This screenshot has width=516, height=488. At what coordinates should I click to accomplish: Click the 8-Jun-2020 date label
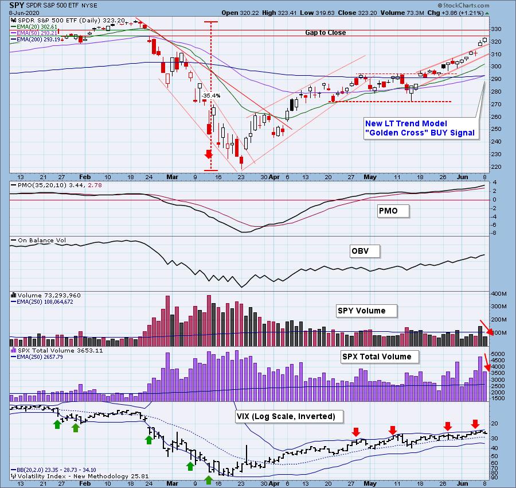click(24, 13)
